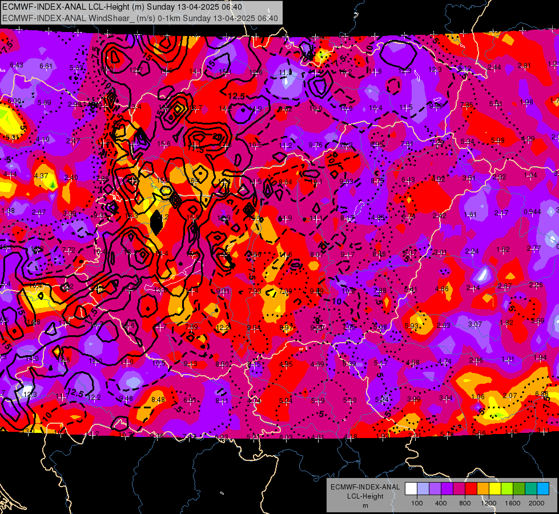Click the map value '5.69'
This screenshot has height=514, width=559.
coord(45,103)
